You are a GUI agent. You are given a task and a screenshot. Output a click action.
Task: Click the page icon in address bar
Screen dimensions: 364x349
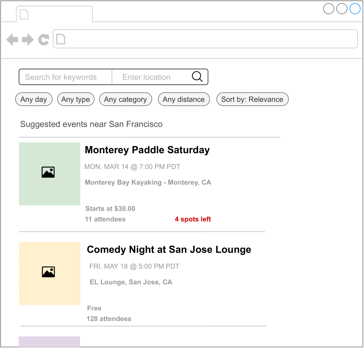(61, 39)
